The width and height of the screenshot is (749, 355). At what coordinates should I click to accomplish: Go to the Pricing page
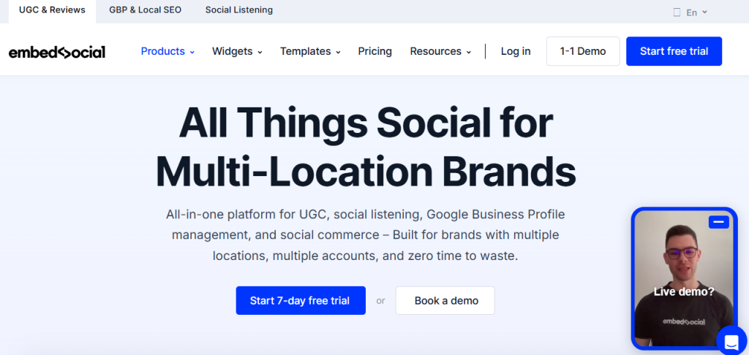click(374, 51)
